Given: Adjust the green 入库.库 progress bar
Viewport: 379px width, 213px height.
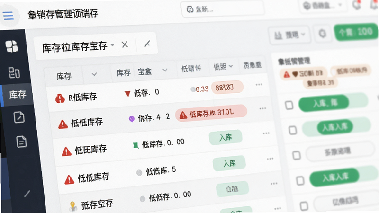Looking at the screenshot, I should point(334,103).
